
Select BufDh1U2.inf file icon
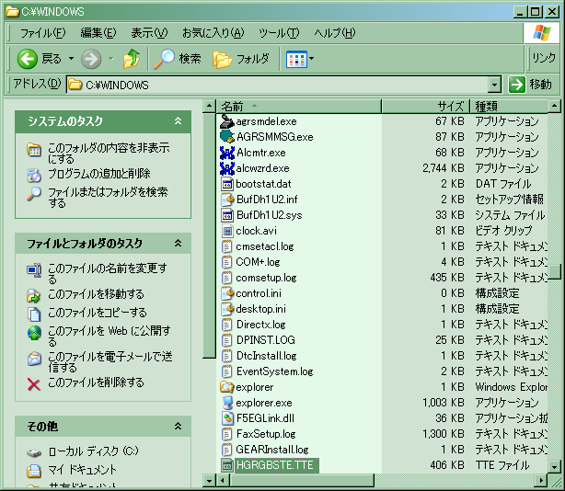(x=227, y=200)
